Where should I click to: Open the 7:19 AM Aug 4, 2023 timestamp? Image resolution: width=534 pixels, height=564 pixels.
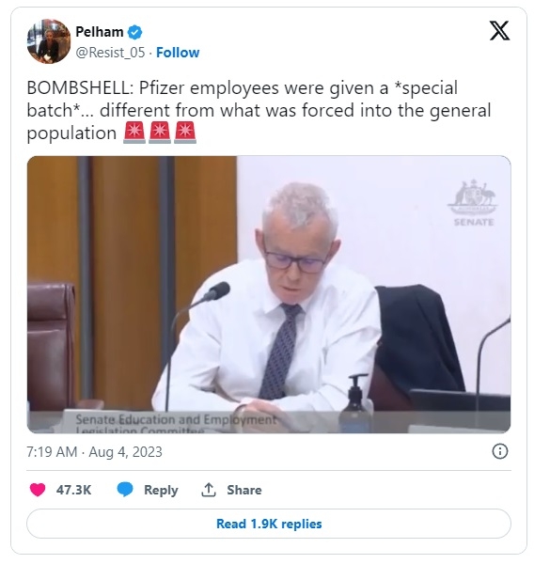pyautogui.click(x=94, y=452)
